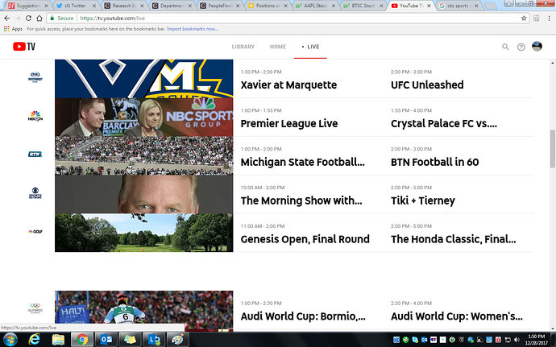Select the NBCSN channel logo
Viewport: 556px width, 347px height.
(35, 116)
